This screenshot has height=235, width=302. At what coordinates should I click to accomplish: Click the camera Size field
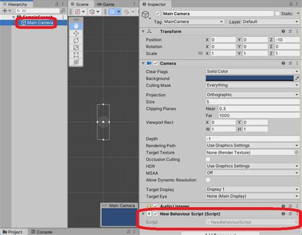(x=253, y=102)
